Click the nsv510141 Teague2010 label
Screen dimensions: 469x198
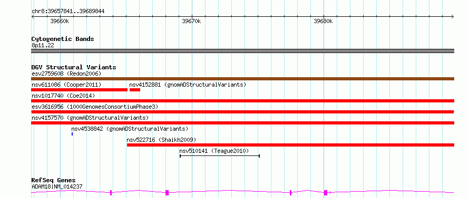click(214, 151)
